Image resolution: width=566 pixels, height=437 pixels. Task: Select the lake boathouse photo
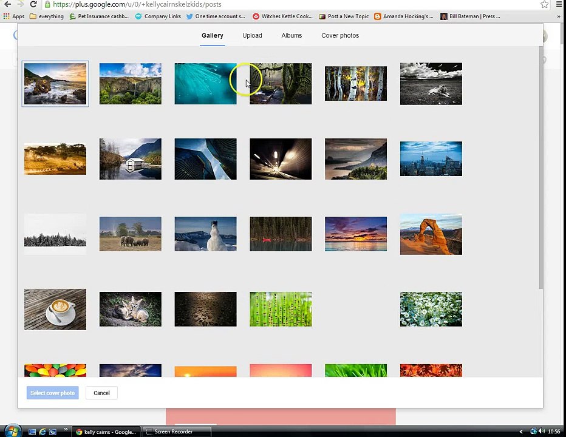[131, 159]
